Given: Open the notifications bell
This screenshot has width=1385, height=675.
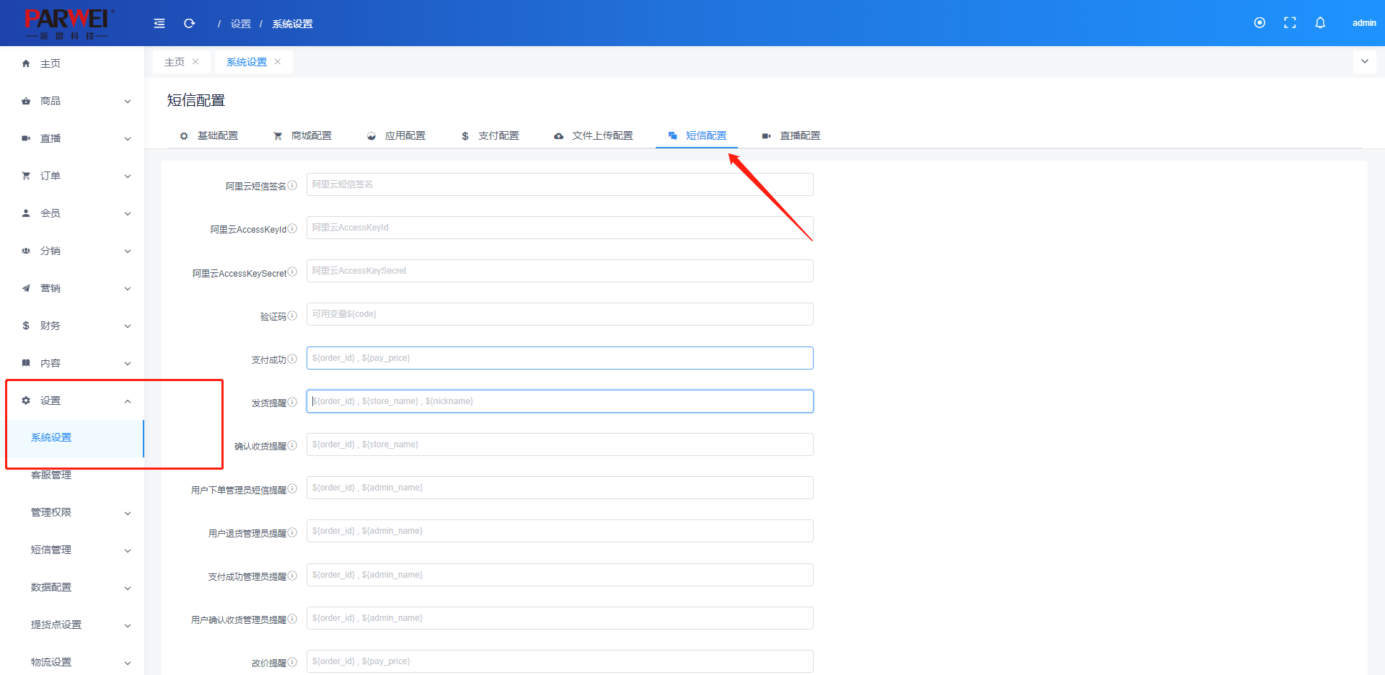Looking at the screenshot, I should pos(1320,23).
